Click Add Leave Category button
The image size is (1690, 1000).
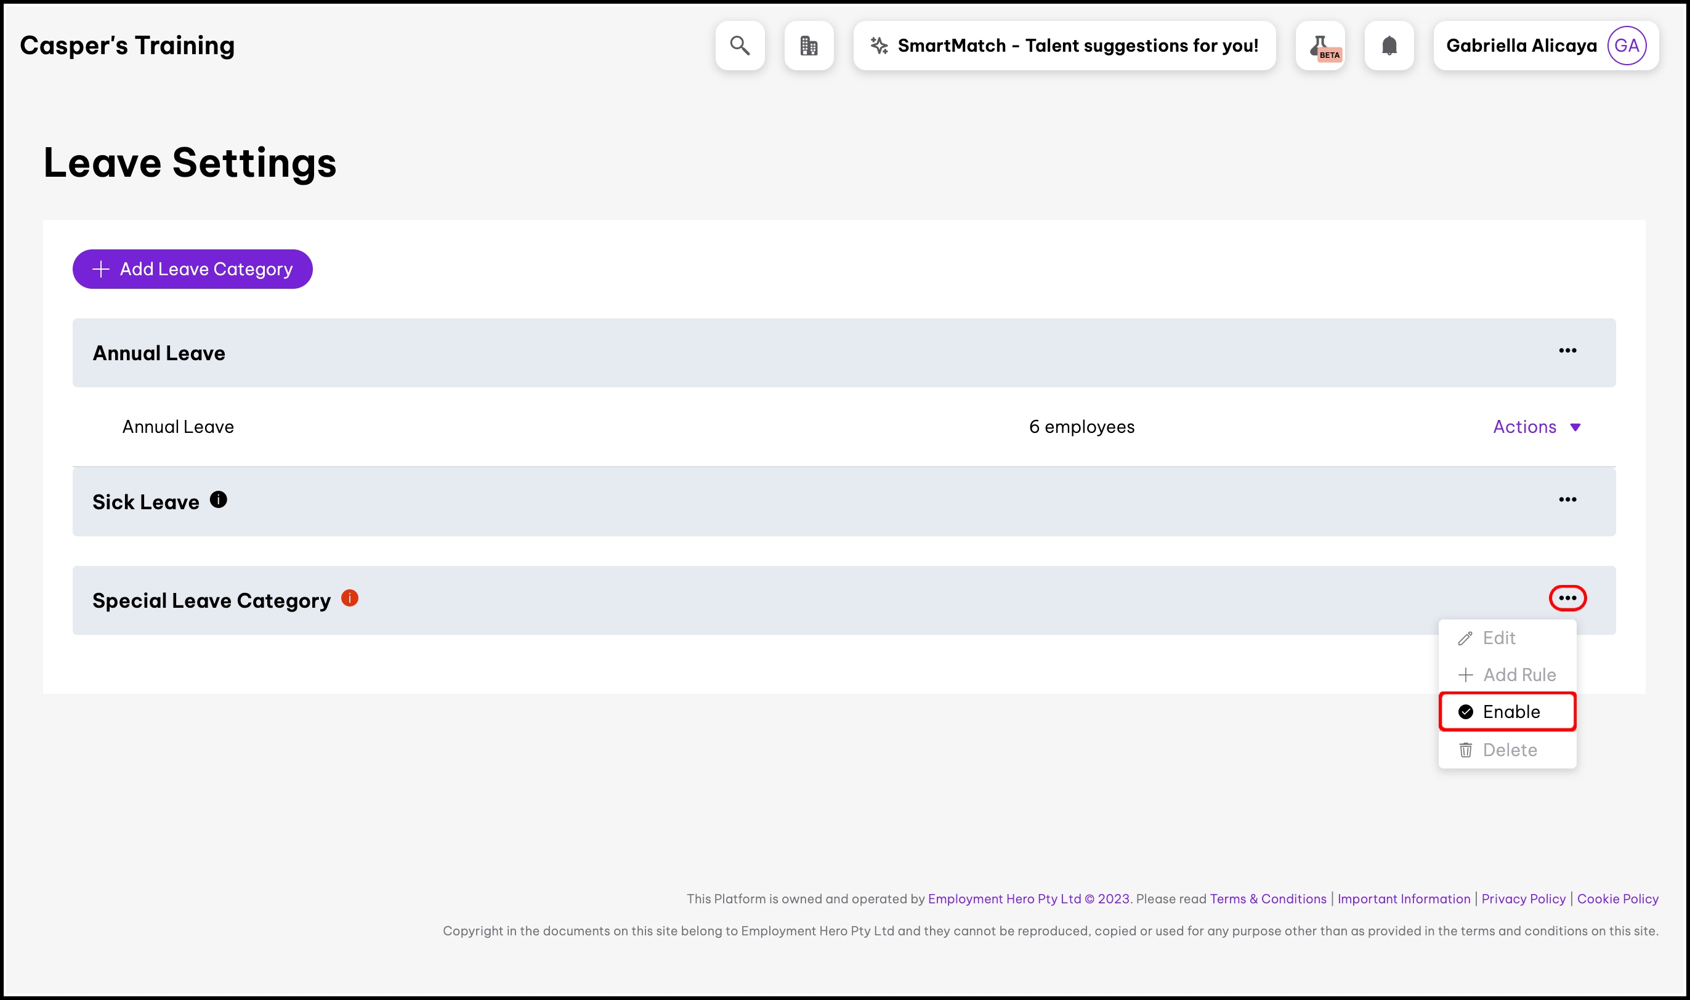(x=193, y=269)
